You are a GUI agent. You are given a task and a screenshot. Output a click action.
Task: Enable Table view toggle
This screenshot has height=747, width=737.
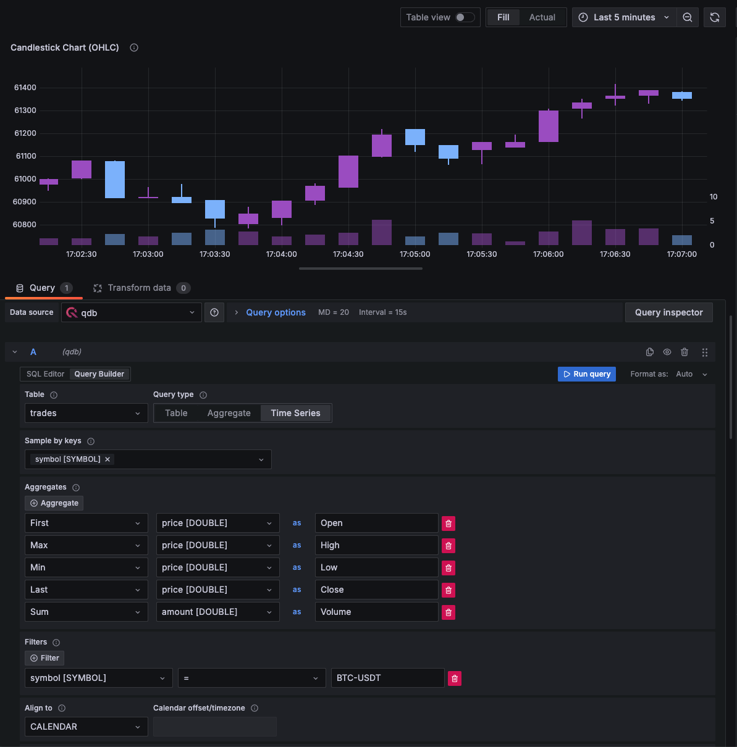[x=461, y=17]
